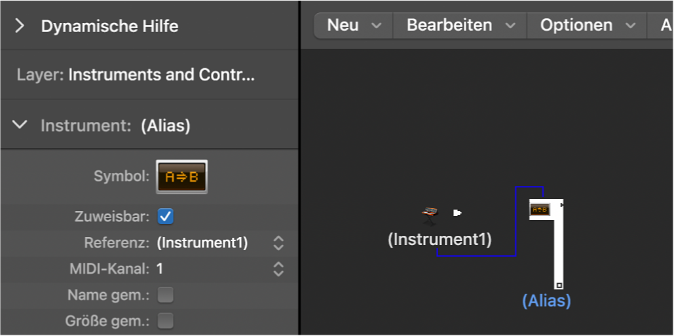The image size is (674, 336).
Task: Open the Optionen menu
Action: coord(587,26)
